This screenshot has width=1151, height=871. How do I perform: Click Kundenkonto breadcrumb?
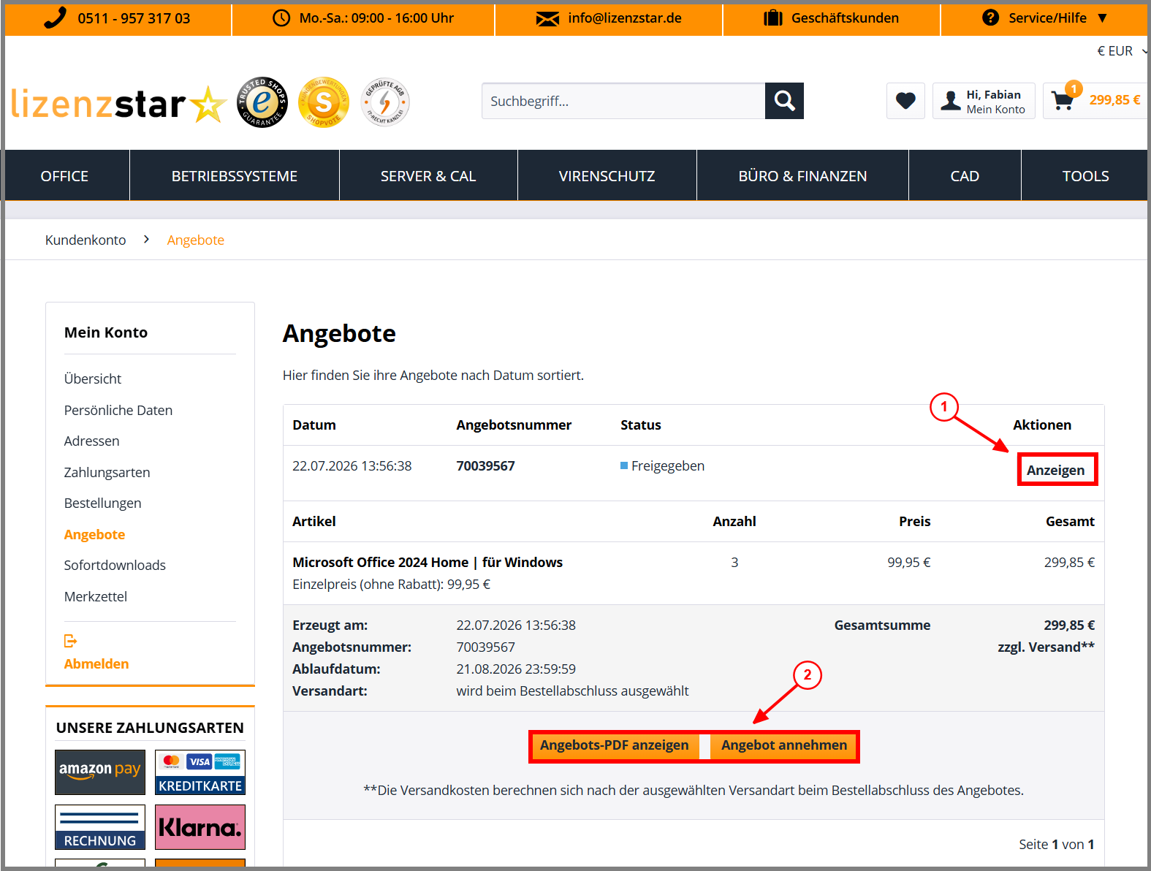tap(86, 240)
